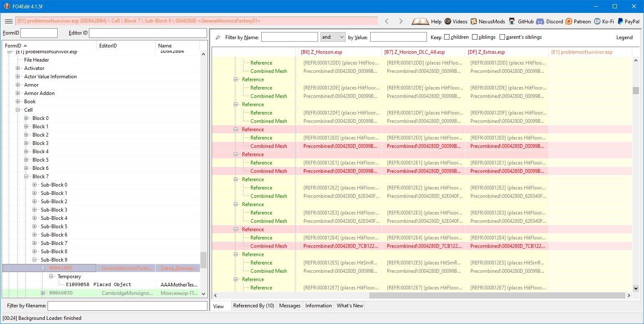Toggle the siblings checkbox
This screenshot has width=644, height=324.
coord(475,37)
